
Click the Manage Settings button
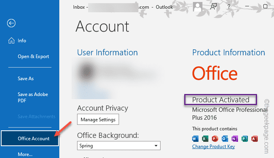tap(98, 119)
